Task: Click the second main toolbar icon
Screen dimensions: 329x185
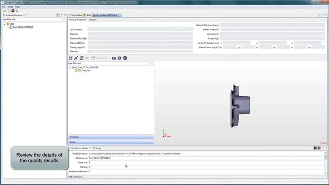Action: pyautogui.click(x=9, y=11)
